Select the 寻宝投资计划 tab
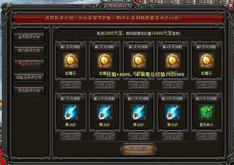The width and height of the screenshot is (234, 165). click(x=29, y=64)
